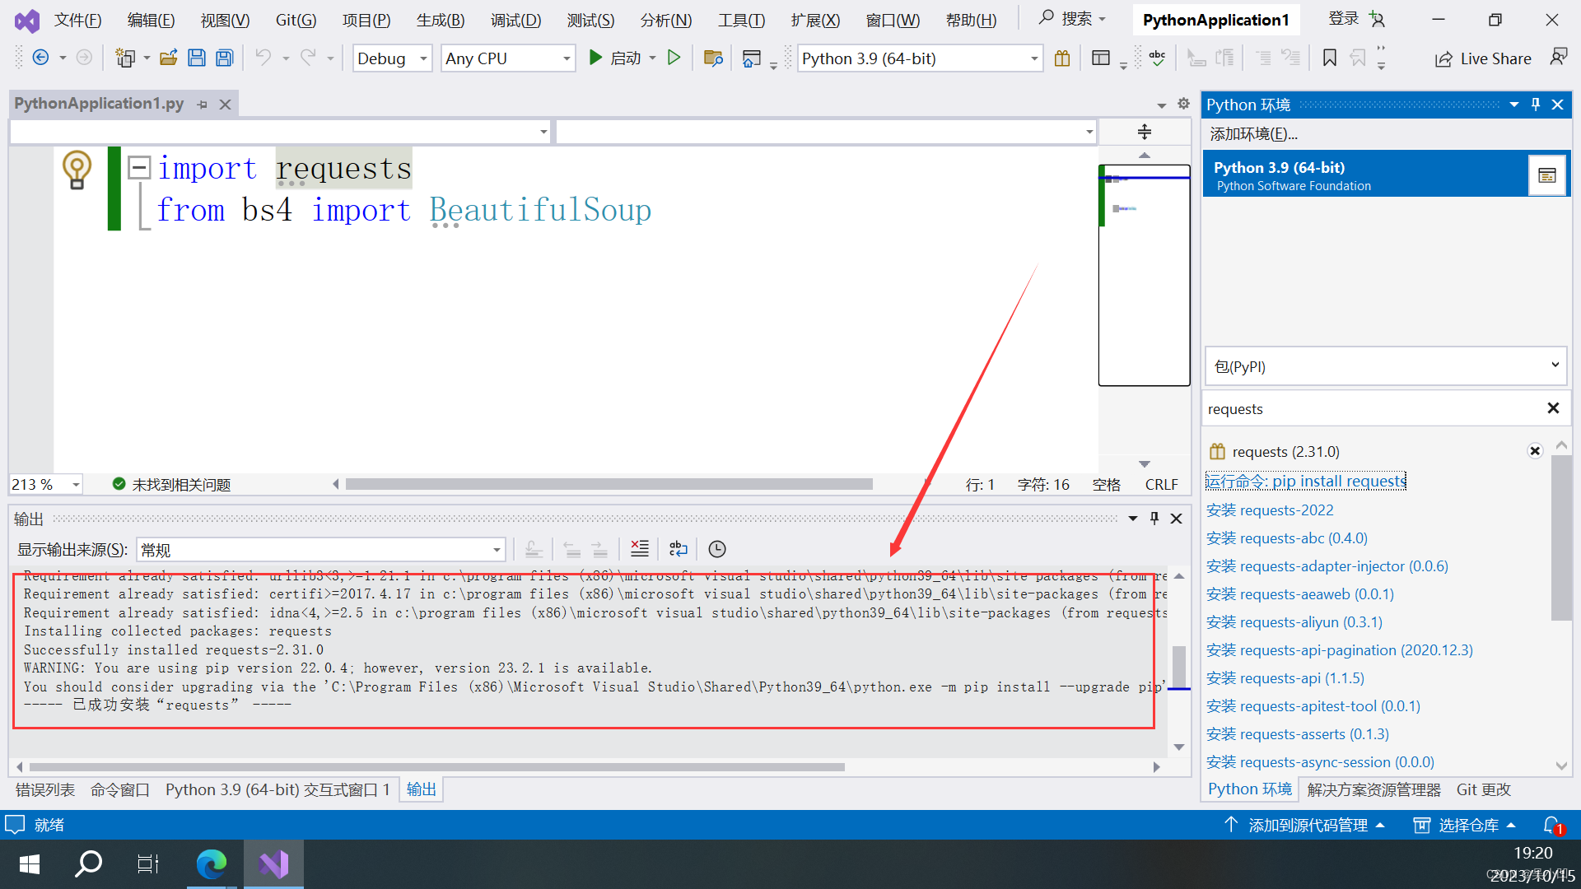Open the output panel window options arrow
The height and width of the screenshot is (889, 1581).
click(1133, 518)
